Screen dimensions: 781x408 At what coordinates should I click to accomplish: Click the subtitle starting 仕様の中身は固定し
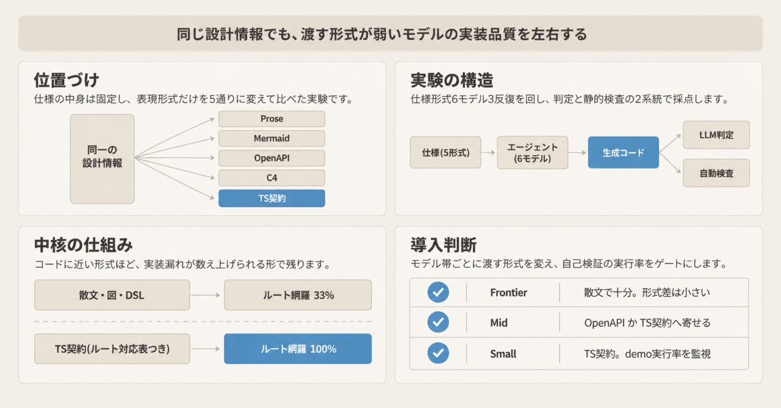(x=193, y=99)
